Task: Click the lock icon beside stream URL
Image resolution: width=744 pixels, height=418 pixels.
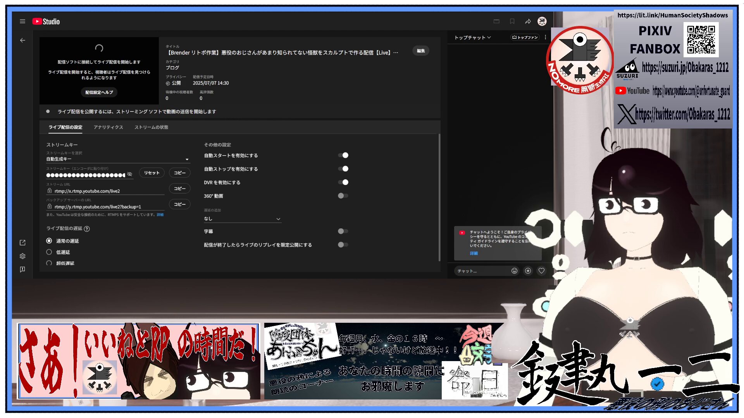Action: point(50,191)
